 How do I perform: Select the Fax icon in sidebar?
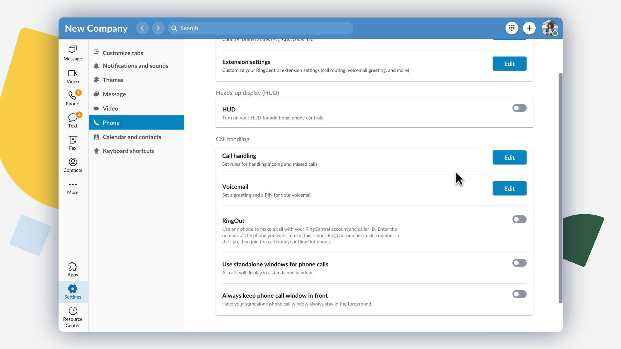tap(72, 143)
